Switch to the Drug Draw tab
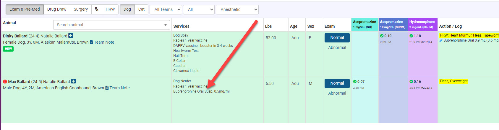 pyautogui.click(x=57, y=9)
